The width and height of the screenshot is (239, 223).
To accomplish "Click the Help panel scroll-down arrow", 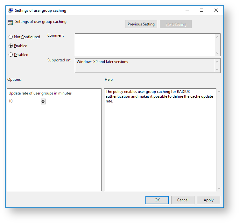I will (219, 188).
